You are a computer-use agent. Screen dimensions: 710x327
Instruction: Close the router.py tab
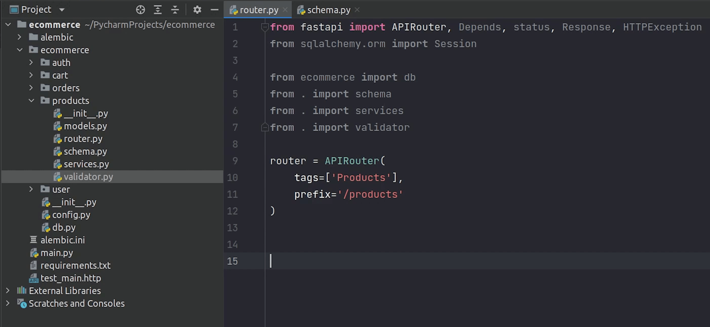pyautogui.click(x=285, y=10)
